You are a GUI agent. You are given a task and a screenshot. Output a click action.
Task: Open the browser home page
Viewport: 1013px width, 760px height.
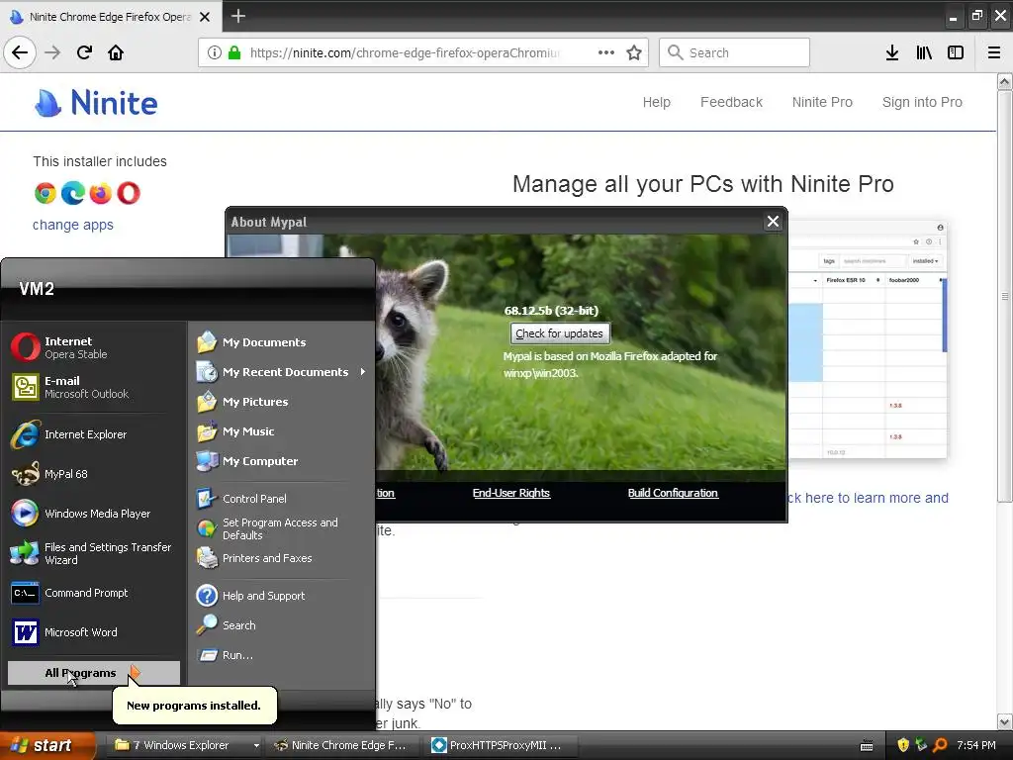(116, 52)
